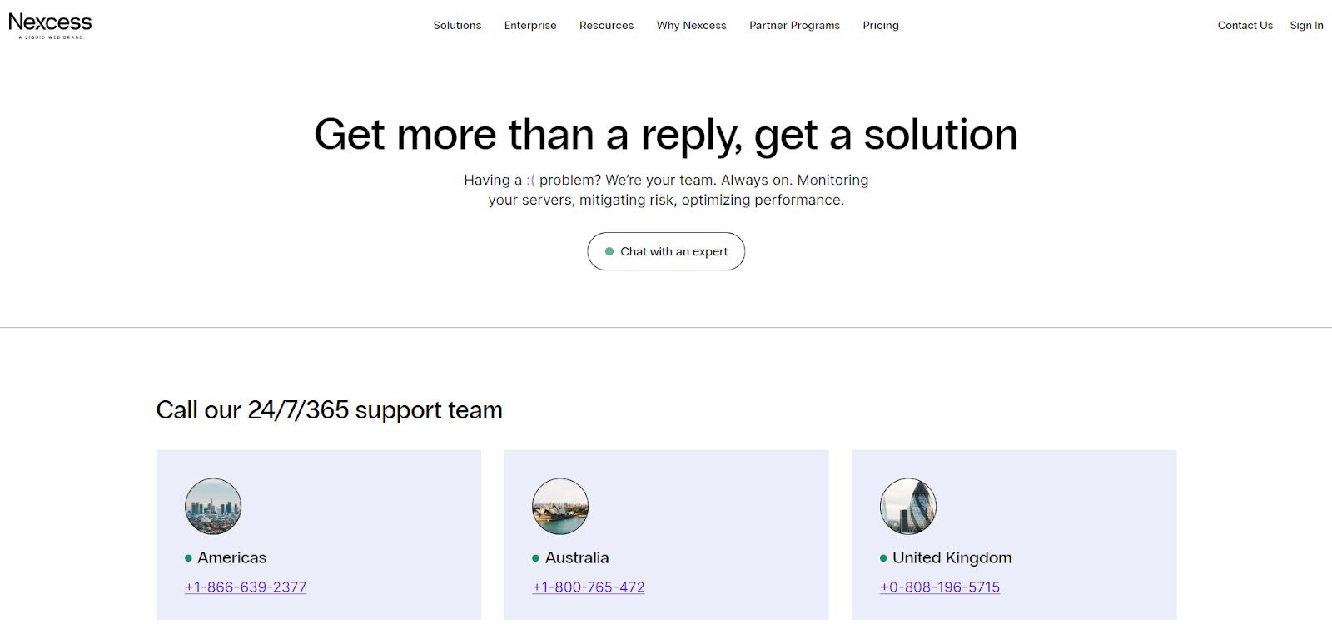Open the Contact Us page
Image resolution: width=1332 pixels, height=624 pixels.
pyautogui.click(x=1245, y=25)
